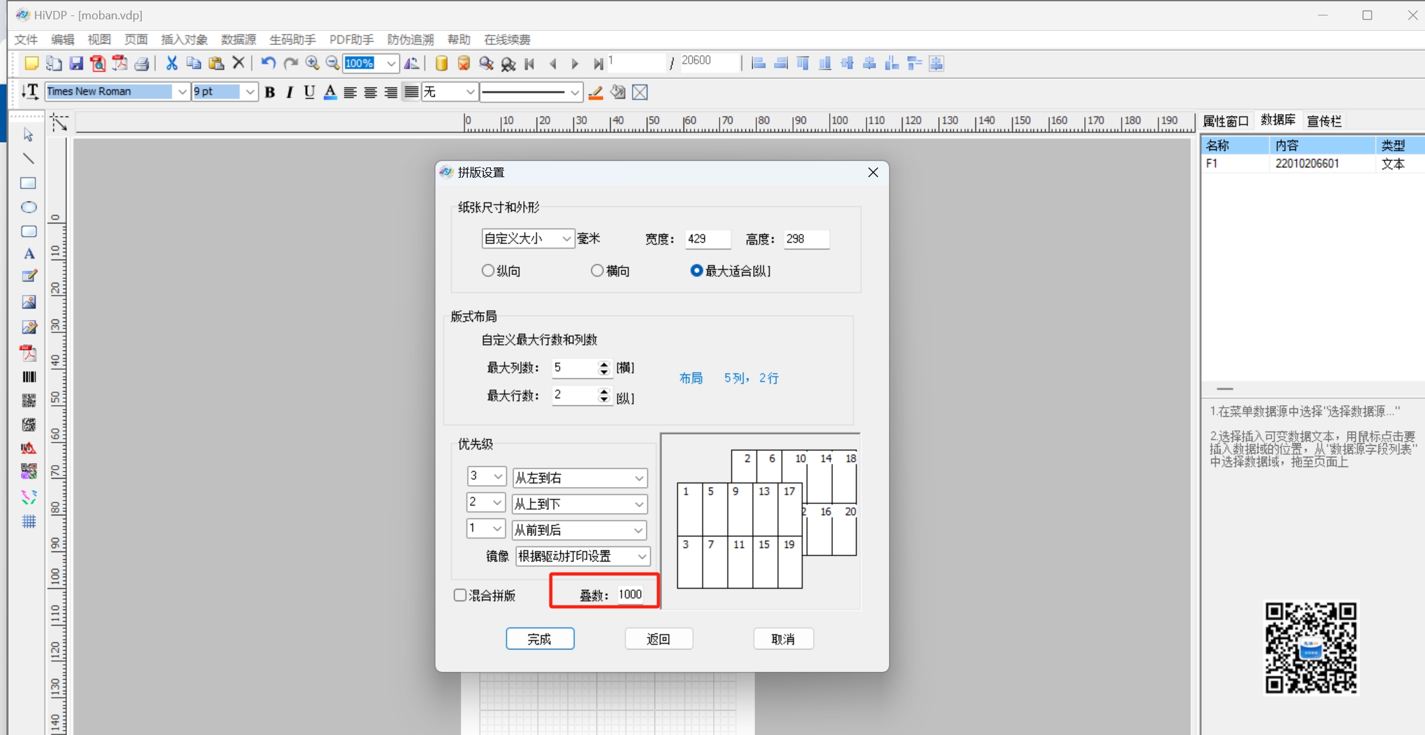1425x735 pixels.
Task: Open the 数据源 menu
Action: pyautogui.click(x=238, y=40)
